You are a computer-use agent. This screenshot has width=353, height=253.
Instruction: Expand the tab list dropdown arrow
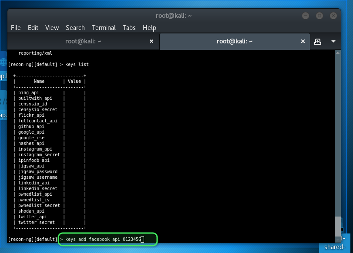333,41
